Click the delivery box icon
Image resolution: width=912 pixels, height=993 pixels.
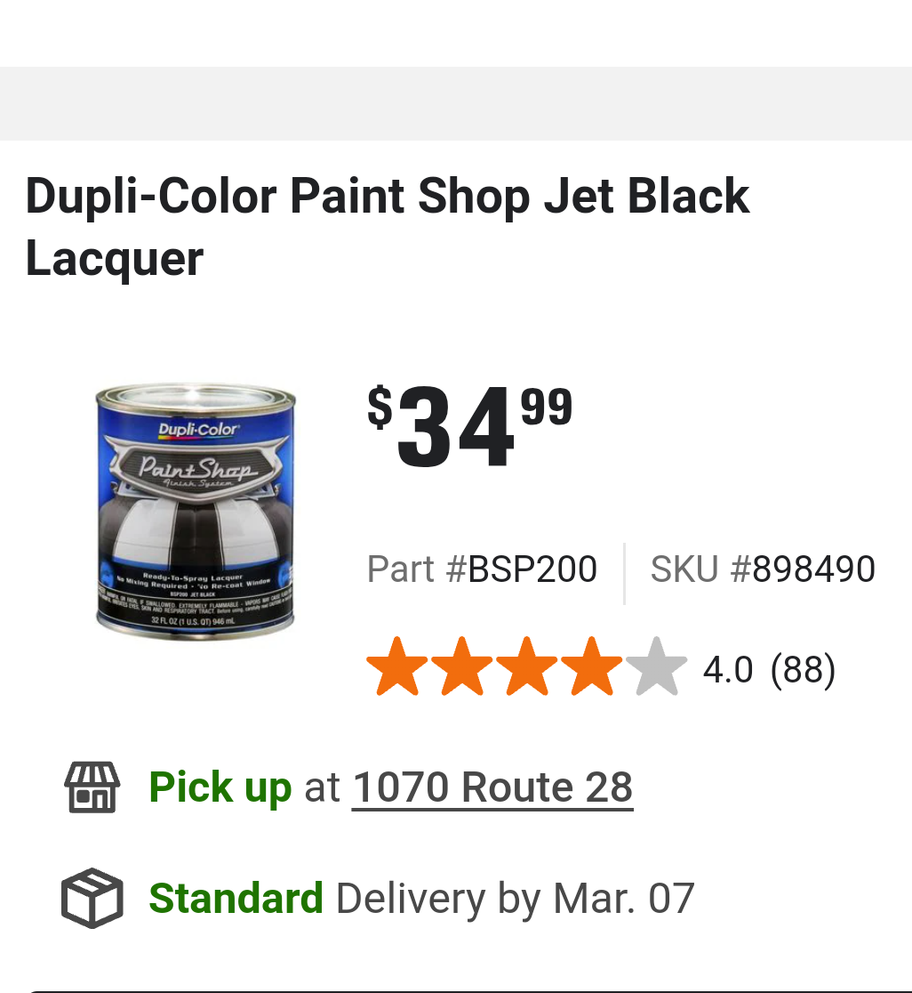click(92, 898)
